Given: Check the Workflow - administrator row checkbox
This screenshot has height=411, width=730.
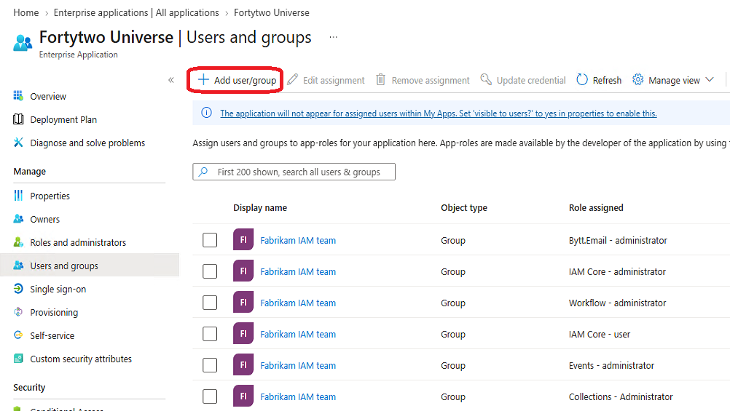Looking at the screenshot, I should coord(210,302).
